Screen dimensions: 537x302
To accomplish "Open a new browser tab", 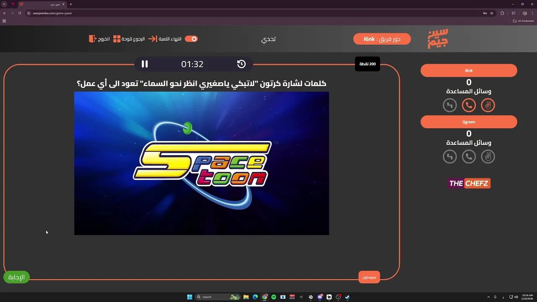I will [x=70, y=4].
